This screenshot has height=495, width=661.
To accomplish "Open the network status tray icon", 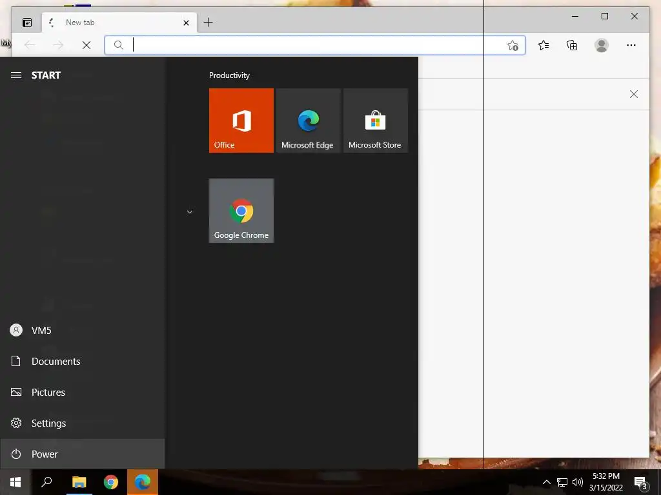I will click(562, 482).
